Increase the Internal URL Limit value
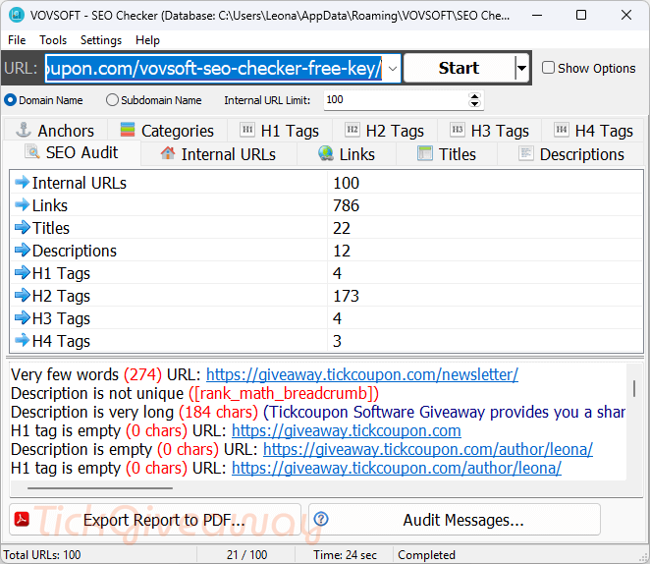Screen dimensions: 650x564 (474, 96)
